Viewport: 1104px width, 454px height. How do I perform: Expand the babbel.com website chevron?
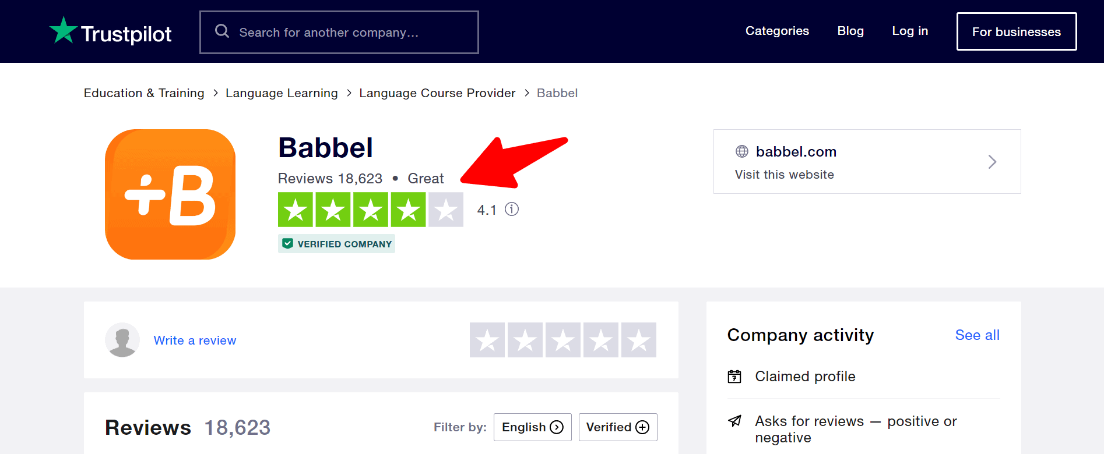(992, 162)
